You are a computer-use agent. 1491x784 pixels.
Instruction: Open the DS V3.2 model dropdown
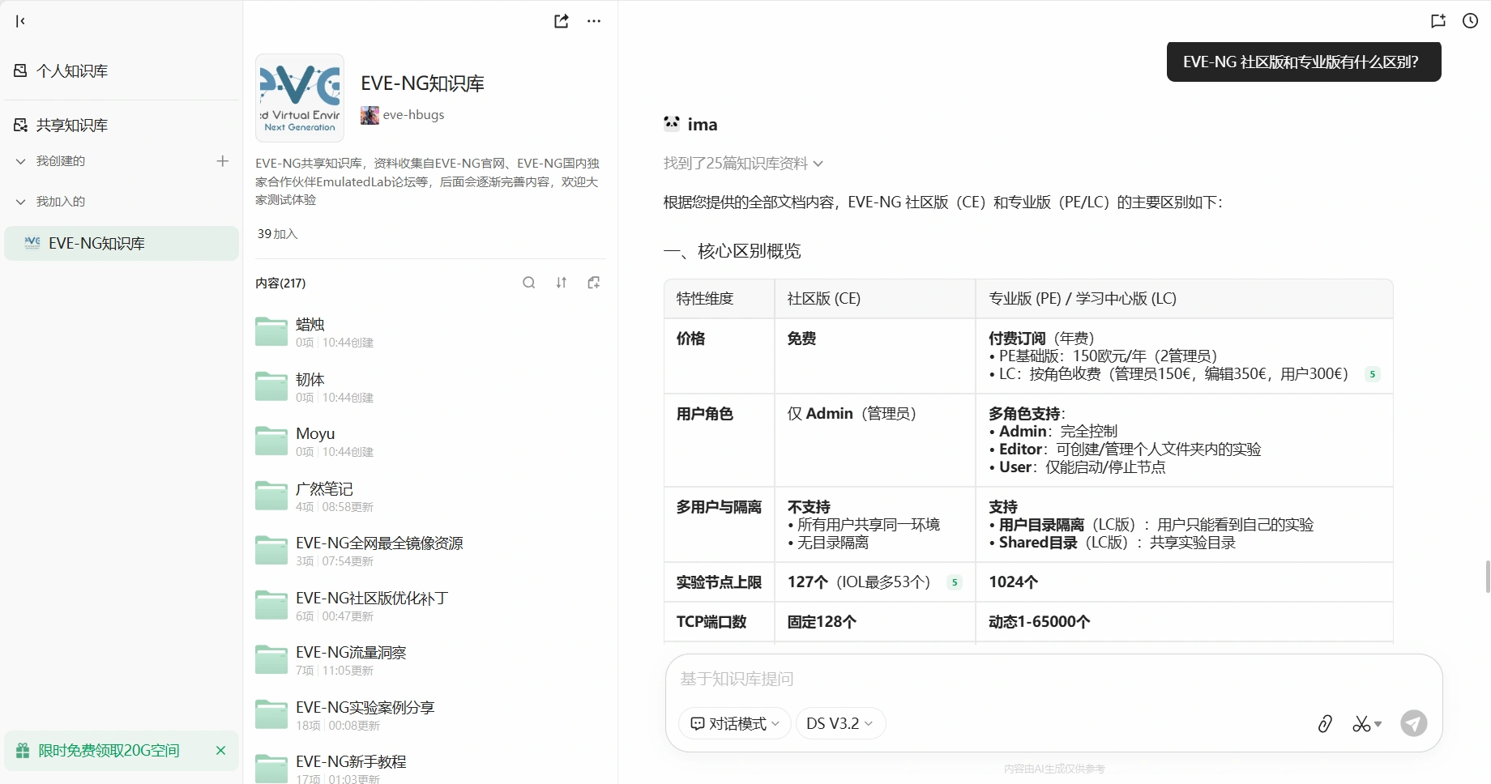click(x=839, y=723)
